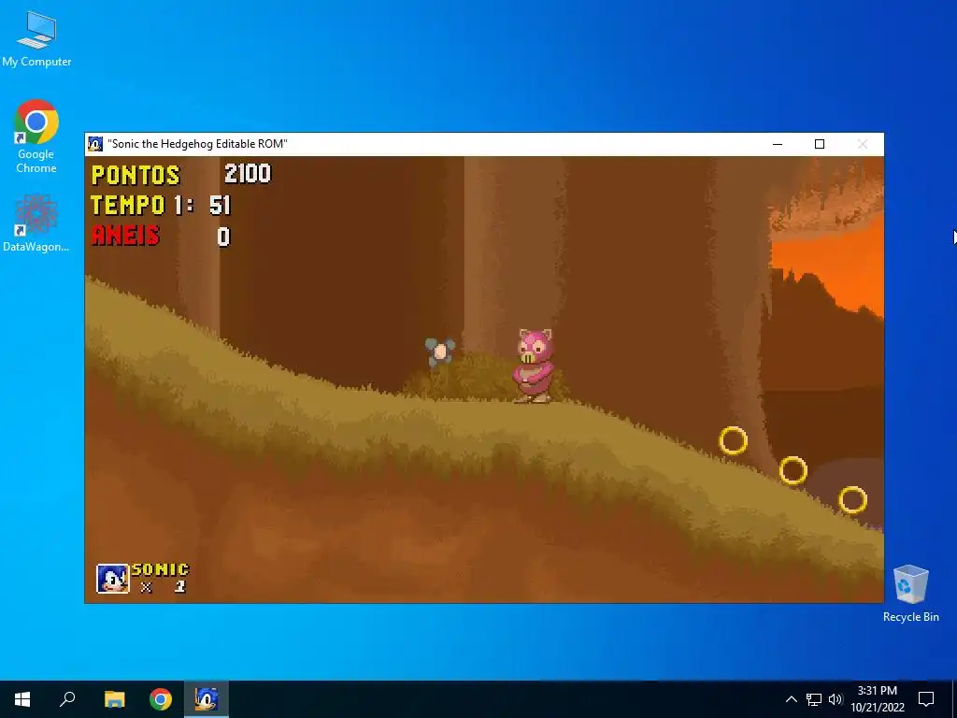Click the pink pig enemy character

coord(534,366)
